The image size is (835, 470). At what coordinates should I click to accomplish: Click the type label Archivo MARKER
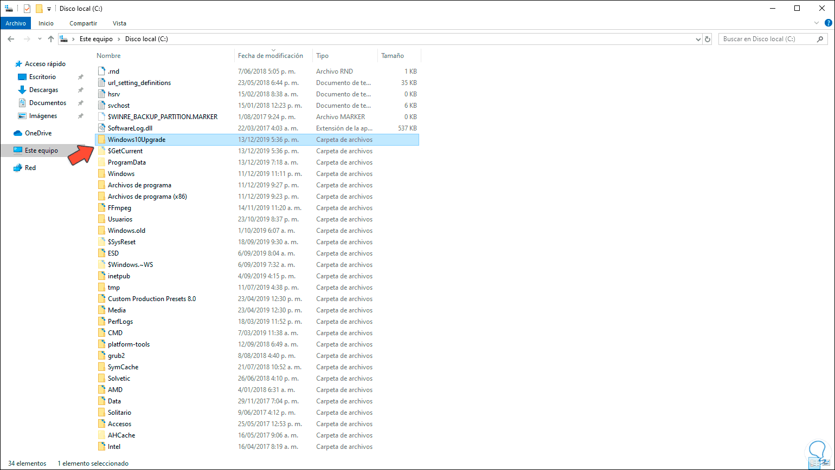tap(341, 117)
